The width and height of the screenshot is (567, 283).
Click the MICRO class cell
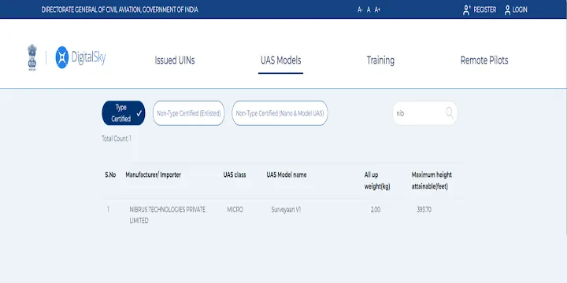(235, 210)
